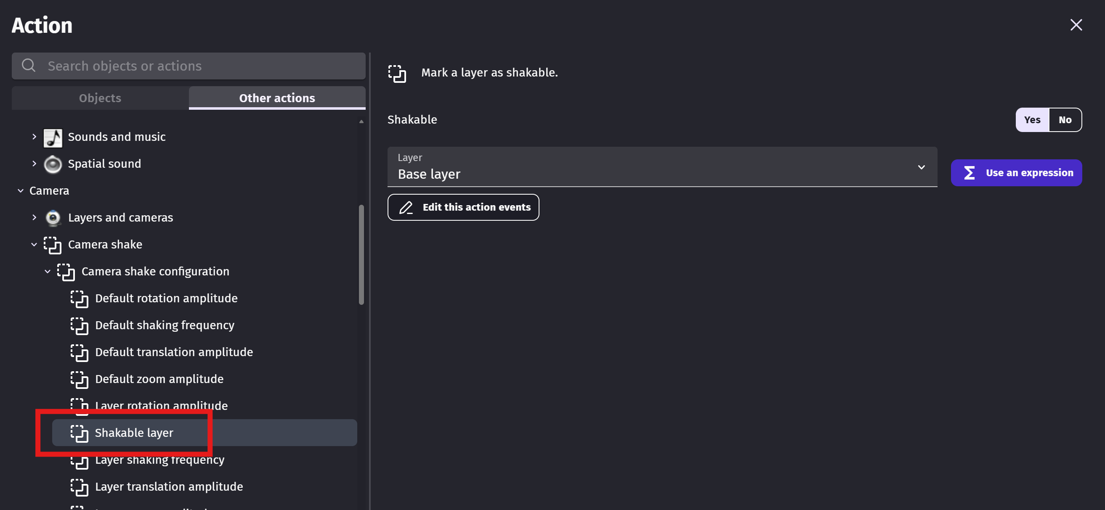
Task: Click the Sounds and music note icon
Action: tap(53, 137)
